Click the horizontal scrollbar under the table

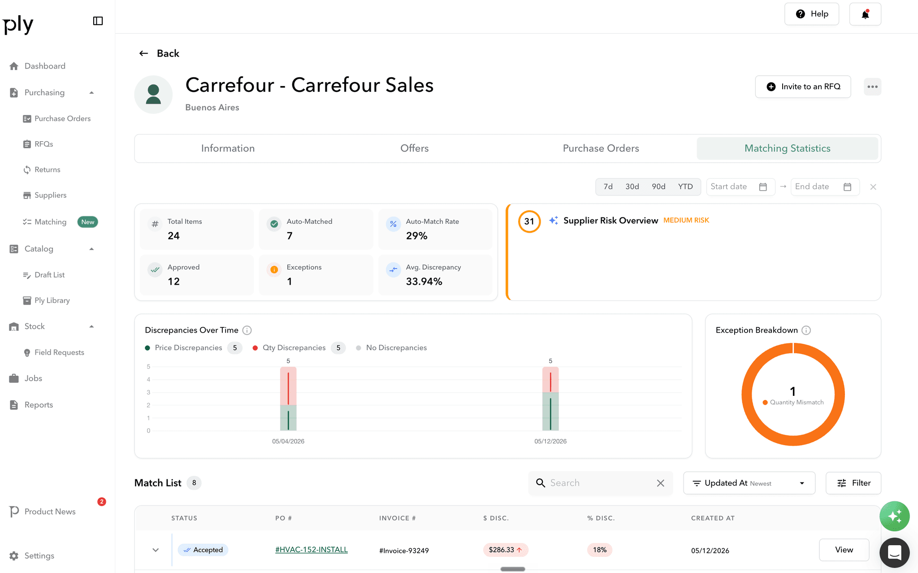[x=513, y=569]
